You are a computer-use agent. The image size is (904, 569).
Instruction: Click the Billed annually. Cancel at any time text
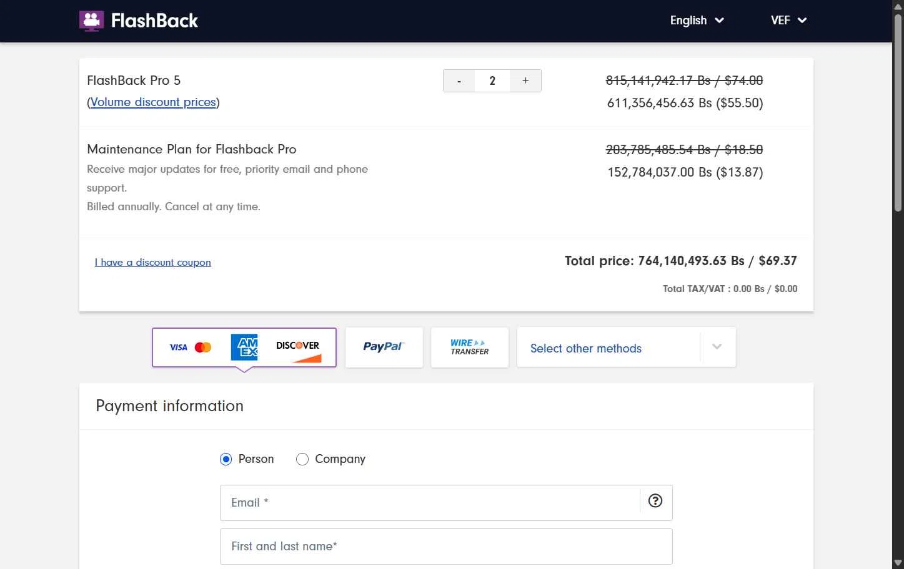(174, 207)
